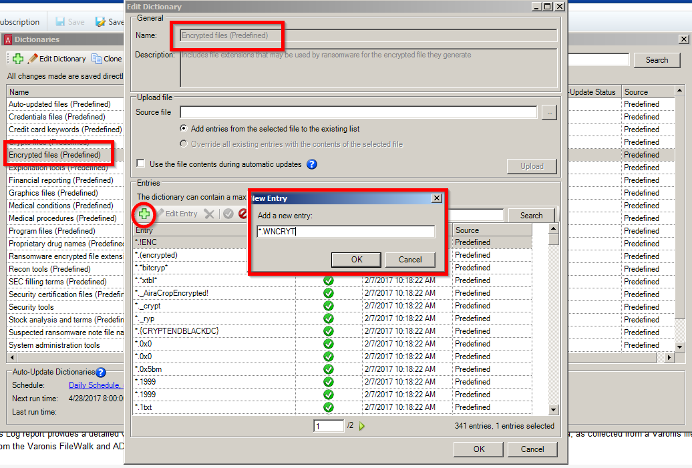Click the page number field in entries pager
692x468 pixels.
point(328,426)
